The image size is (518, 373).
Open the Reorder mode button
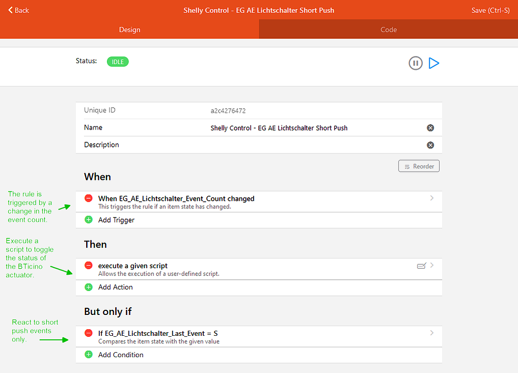[419, 166]
